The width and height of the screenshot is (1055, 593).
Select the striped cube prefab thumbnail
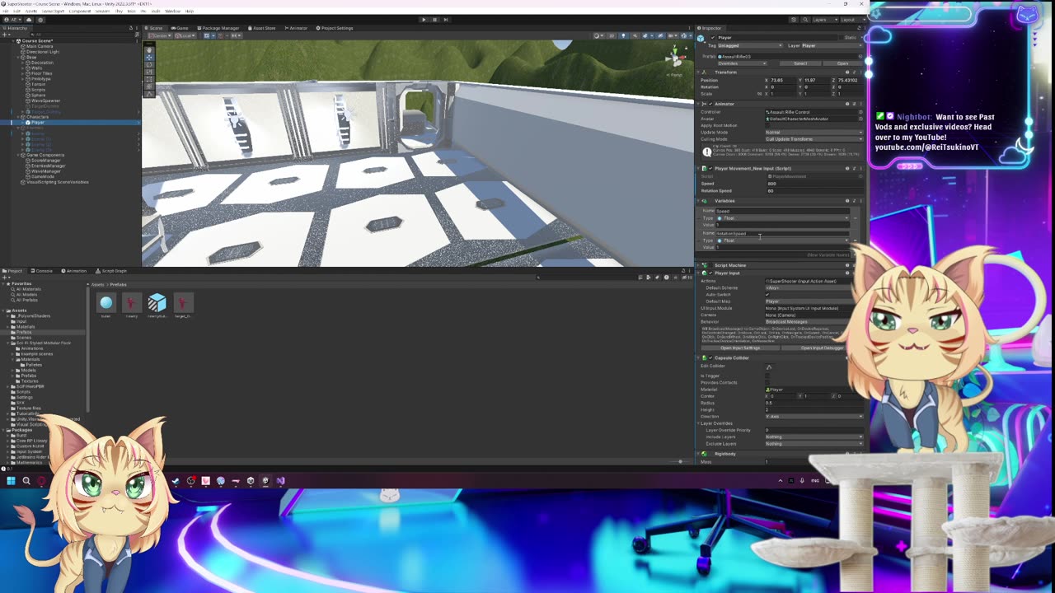pos(157,304)
